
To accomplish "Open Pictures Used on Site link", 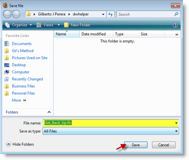I will [x=30, y=58].
